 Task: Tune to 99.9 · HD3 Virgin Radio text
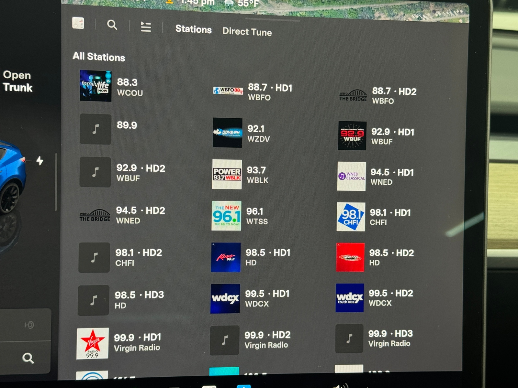click(x=390, y=338)
